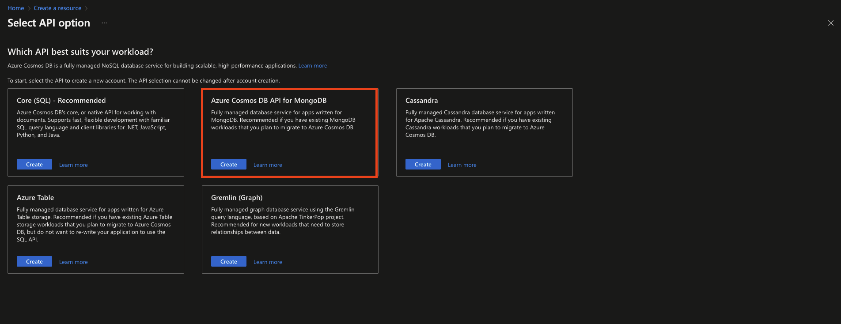Open Learn more for Core (SQL)
The width and height of the screenshot is (841, 324).
click(x=73, y=165)
